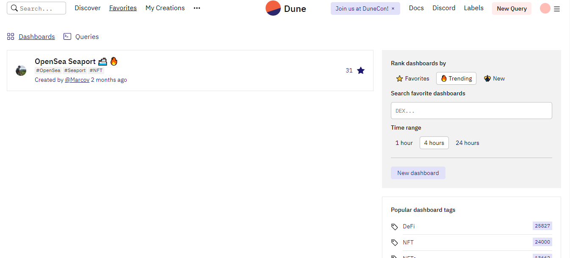Click the #OpenSea tag
This screenshot has height=258, width=570.
(x=48, y=70)
